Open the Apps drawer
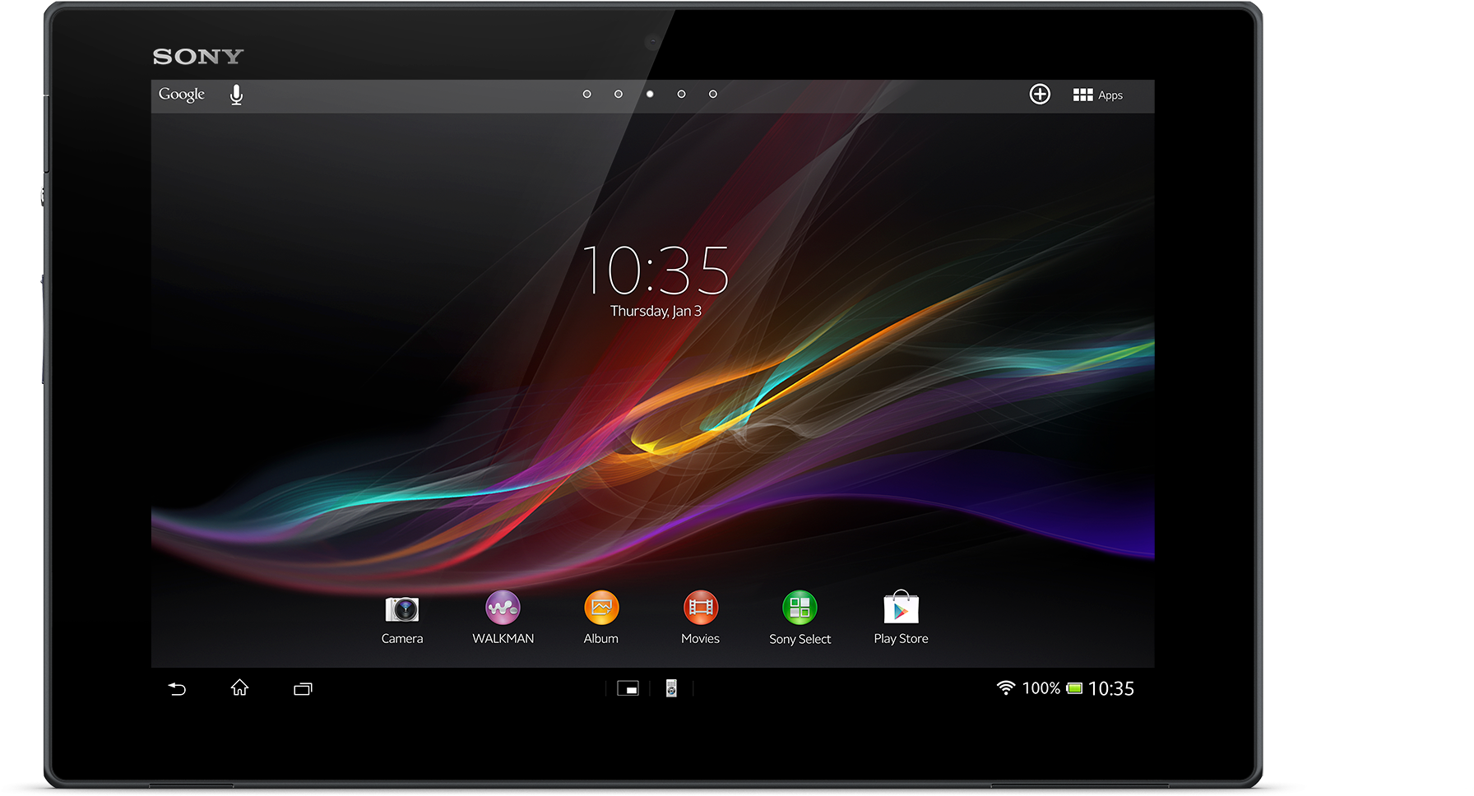Viewport: 1474px width, 796px height. click(x=1098, y=95)
